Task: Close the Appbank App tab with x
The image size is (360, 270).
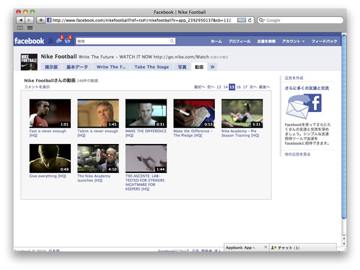Action: coord(265,247)
